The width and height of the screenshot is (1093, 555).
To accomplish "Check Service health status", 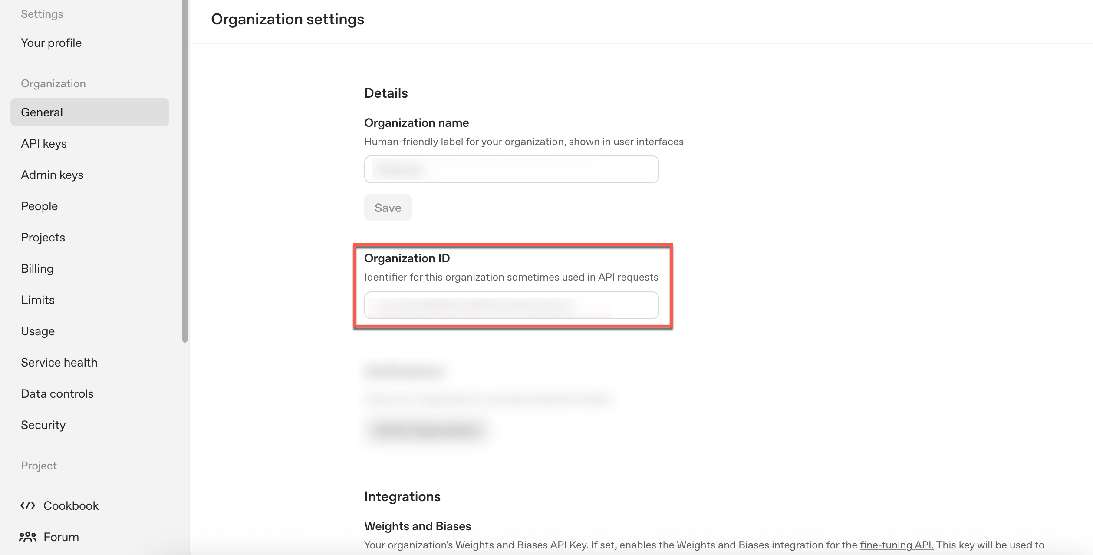I will click(x=59, y=362).
